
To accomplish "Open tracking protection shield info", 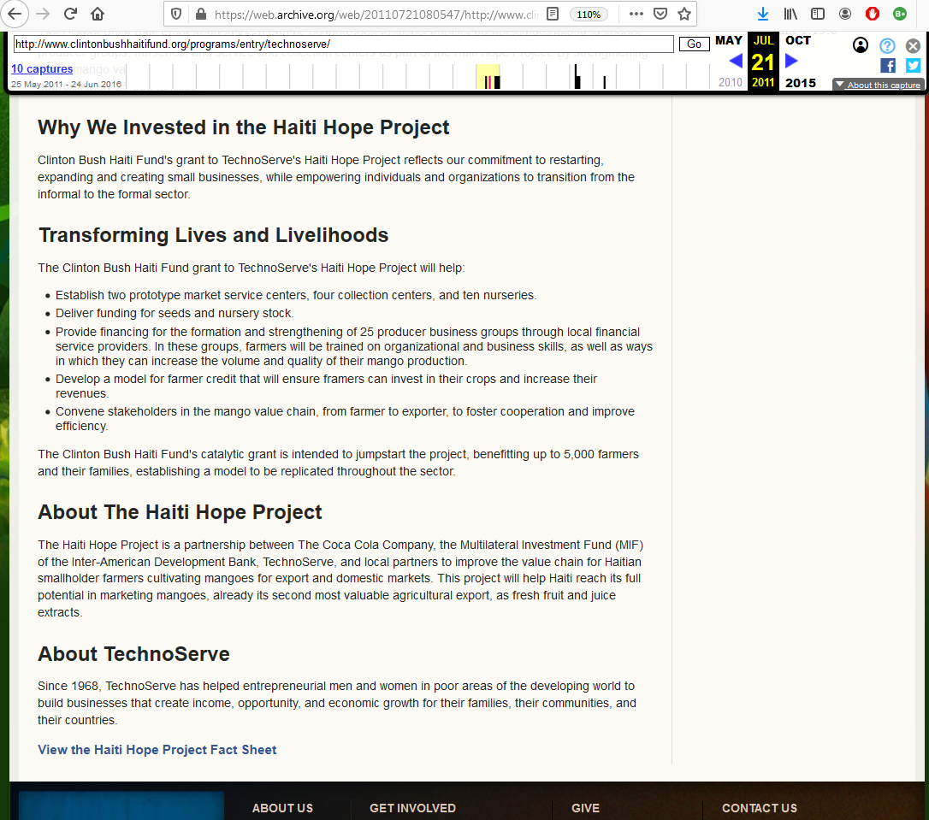I will click(176, 15).
